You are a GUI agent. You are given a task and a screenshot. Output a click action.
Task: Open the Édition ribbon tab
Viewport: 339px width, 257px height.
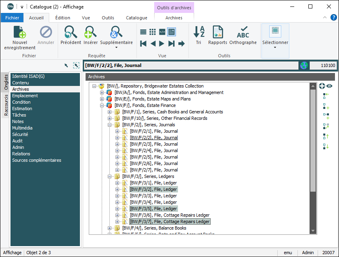coord(63,18)
